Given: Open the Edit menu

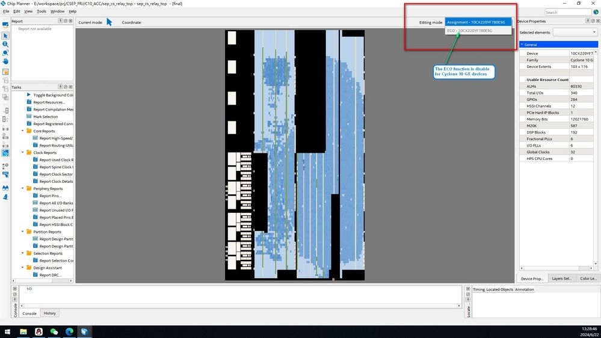Looking at the screenshot, I should pos(17,11).
